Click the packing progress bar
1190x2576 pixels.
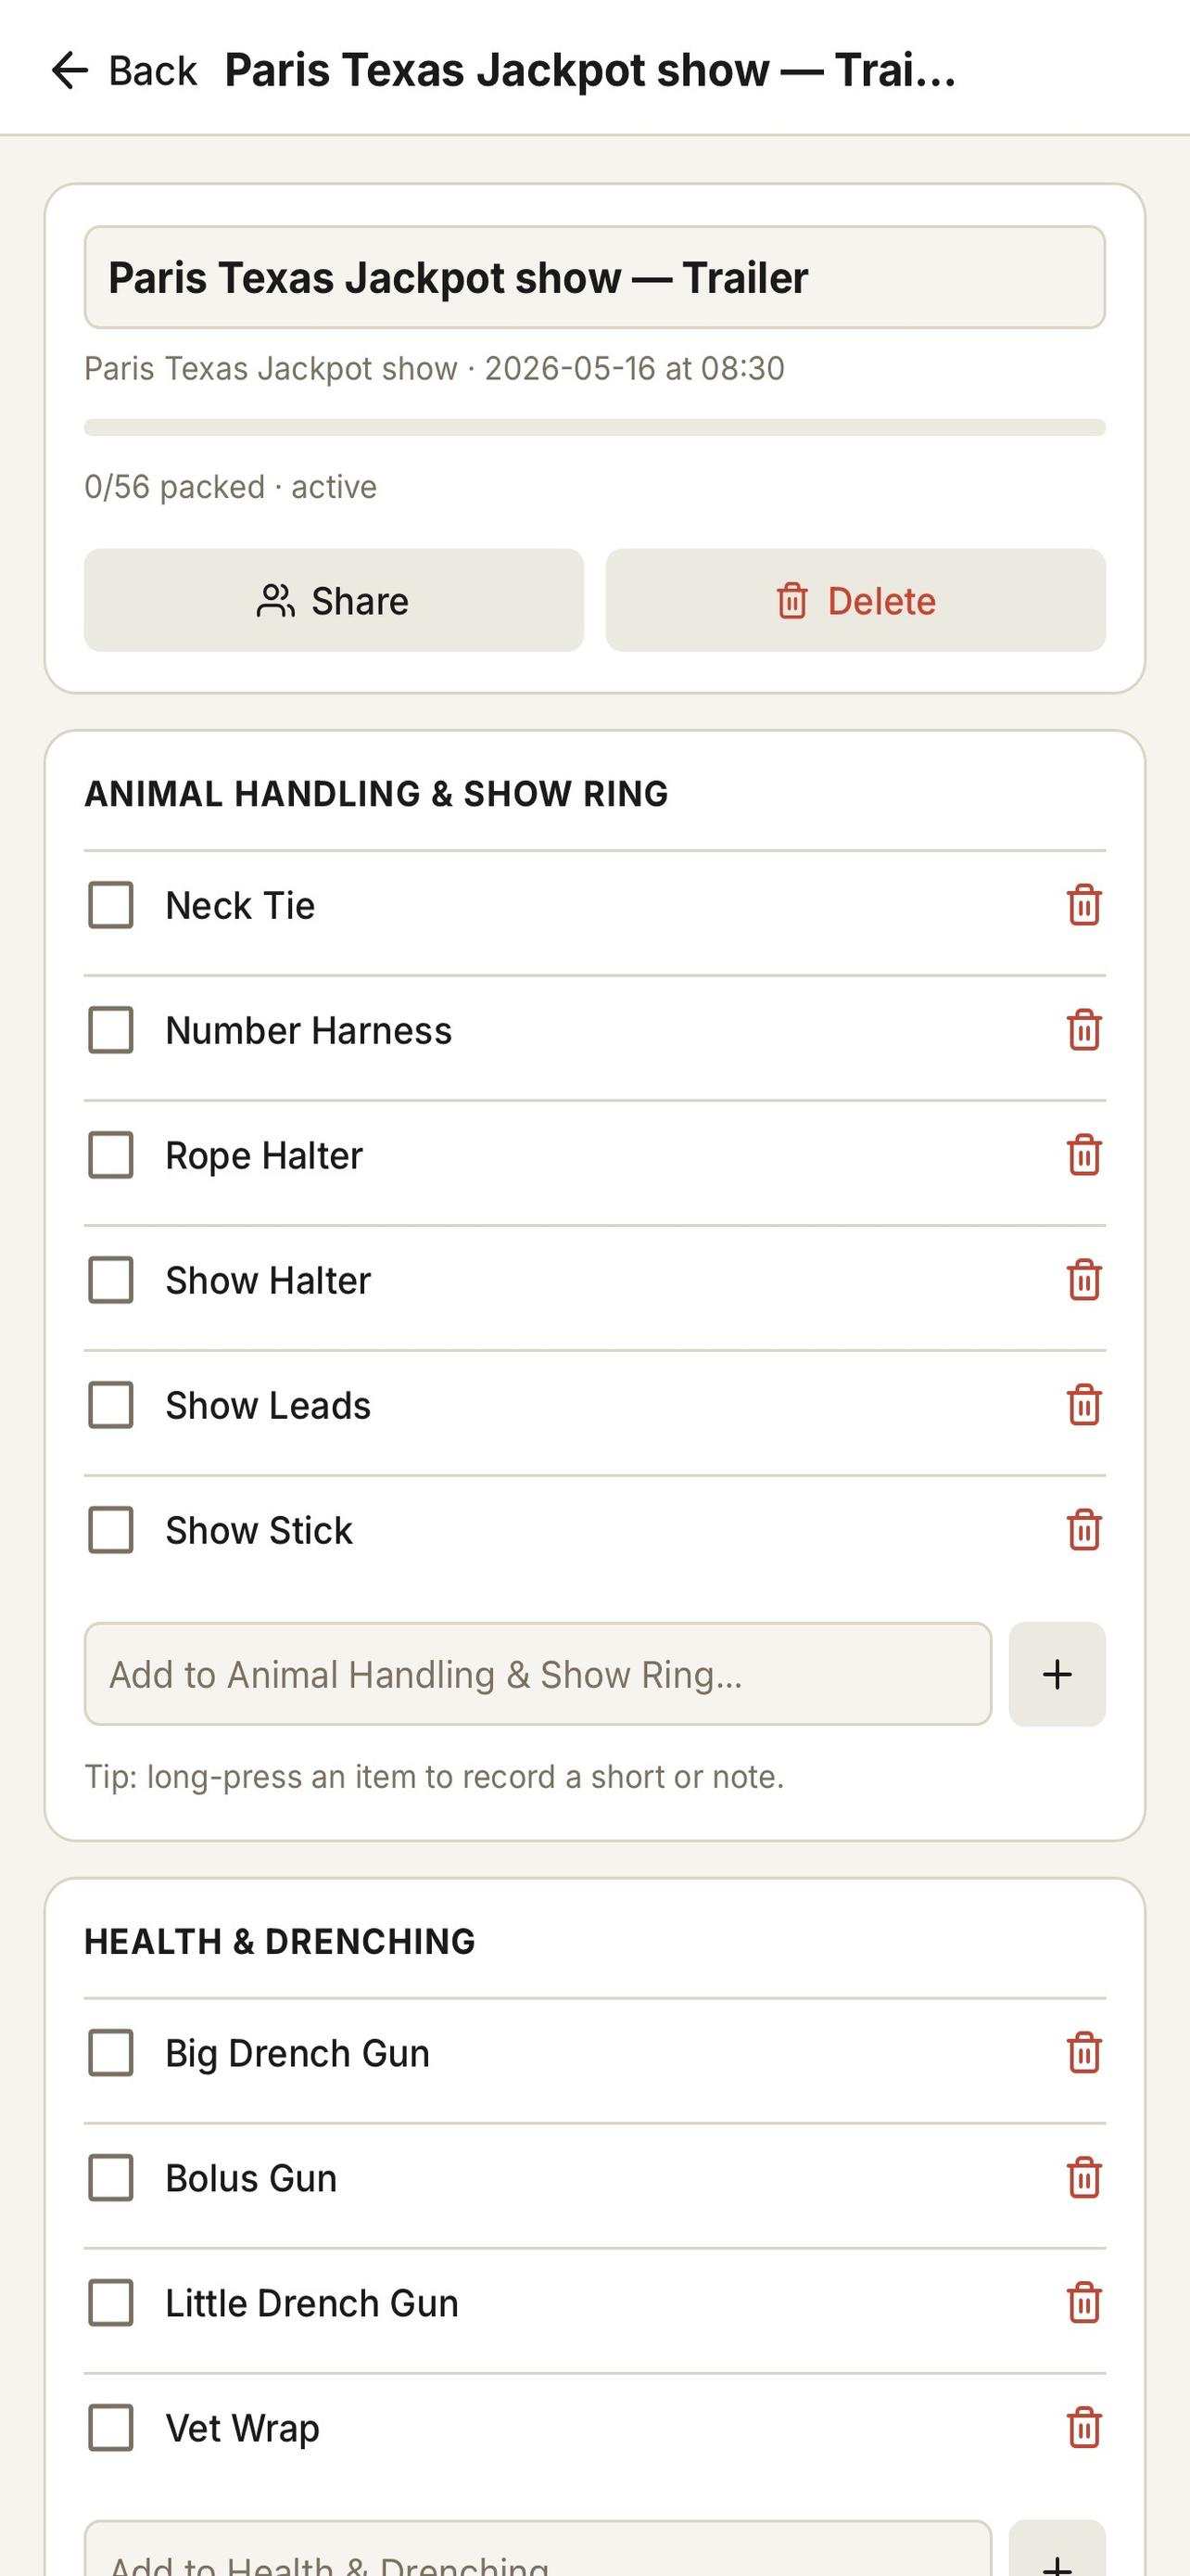click(x=594, y=428)
